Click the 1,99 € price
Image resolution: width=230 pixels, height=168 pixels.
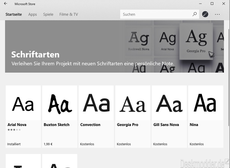(x=48, y=144)
